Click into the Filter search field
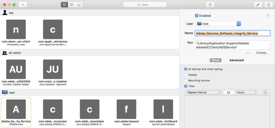 [145, 5]
